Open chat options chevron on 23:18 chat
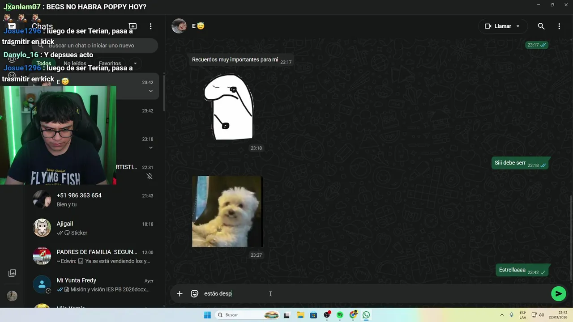Screen dimensions: 573x322 point(151,148)
